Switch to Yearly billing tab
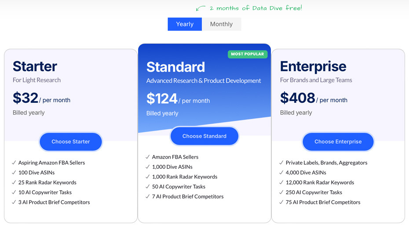 click(185, 24)
